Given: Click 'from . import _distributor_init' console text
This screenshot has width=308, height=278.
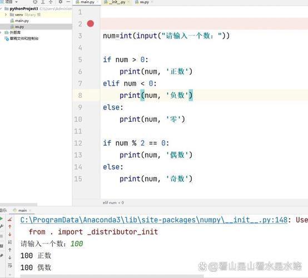Looking at the screenshot, I should click(93, 232).
